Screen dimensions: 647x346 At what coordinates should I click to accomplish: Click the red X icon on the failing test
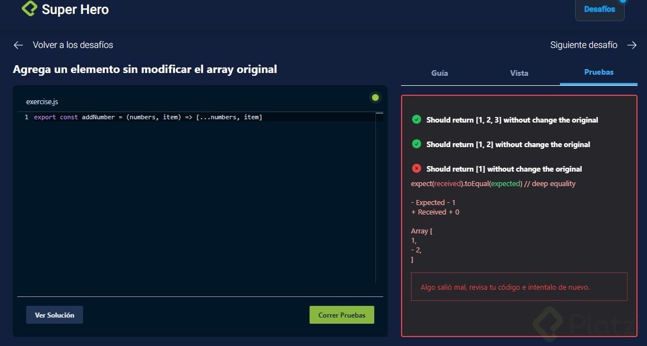tap(416, 169)
